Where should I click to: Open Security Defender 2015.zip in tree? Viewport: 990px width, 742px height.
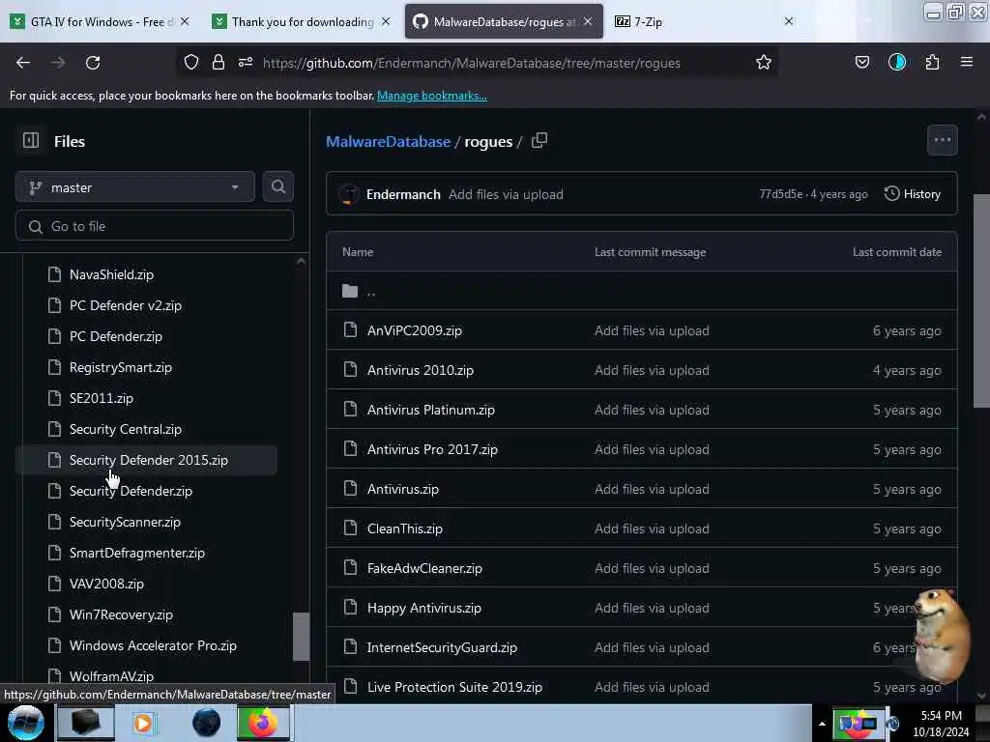pyautogui.click(x=148, y=460)
